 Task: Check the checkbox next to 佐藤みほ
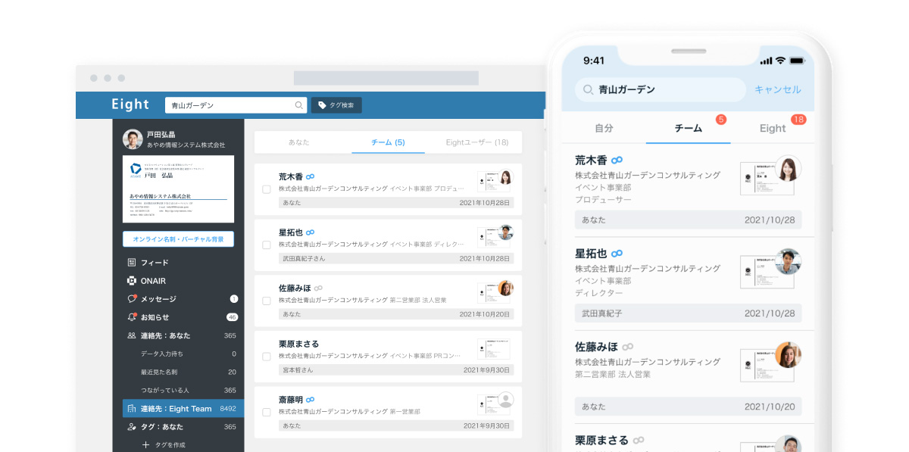click(266, 299)
